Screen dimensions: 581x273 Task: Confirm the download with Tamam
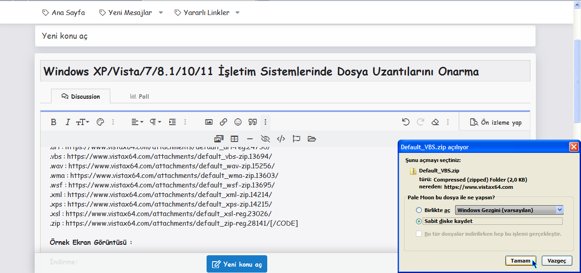pos(520,261)
